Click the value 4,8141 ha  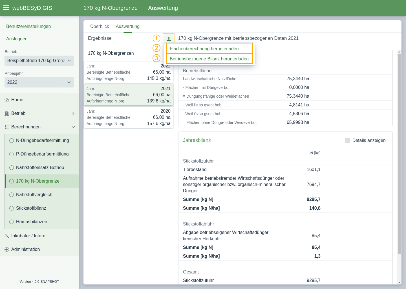pyautogui.click(x=299, y=105)
